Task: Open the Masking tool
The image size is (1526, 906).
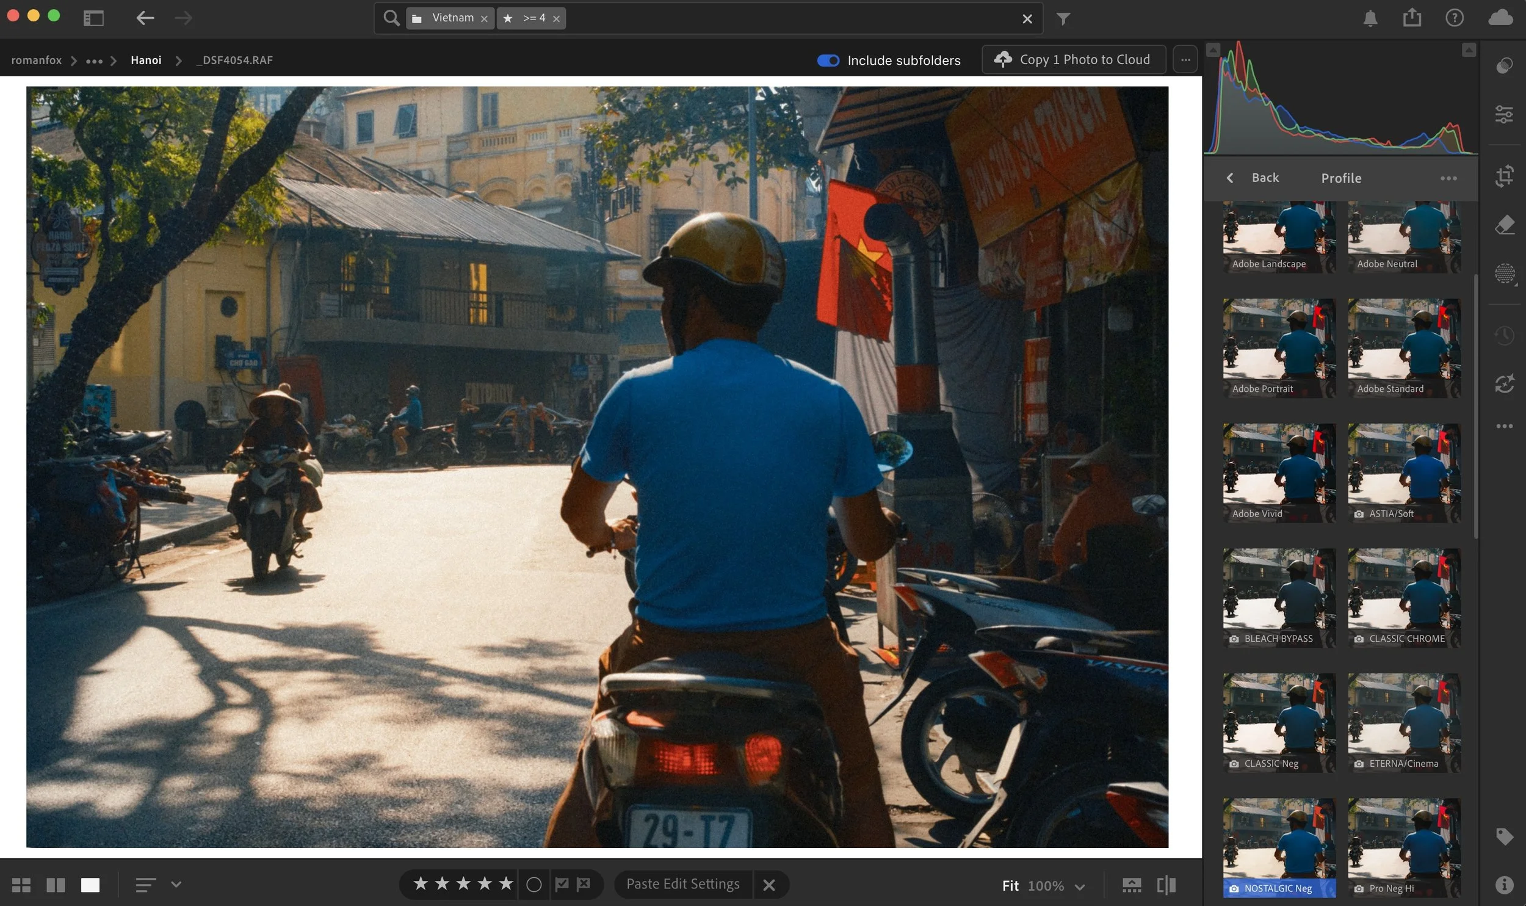Action: click(1504, 273)
